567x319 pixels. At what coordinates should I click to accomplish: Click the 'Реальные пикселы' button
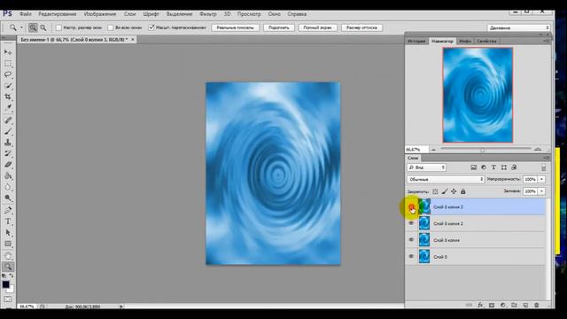coord(236,27)
